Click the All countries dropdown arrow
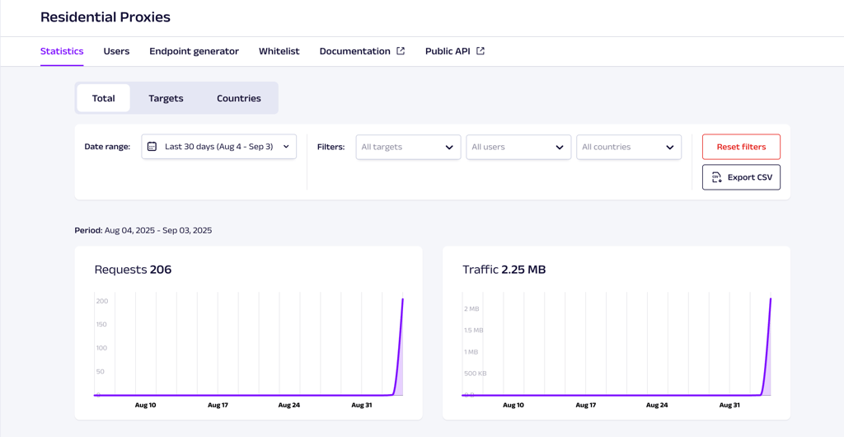The image size is (844, 437). 670,148
